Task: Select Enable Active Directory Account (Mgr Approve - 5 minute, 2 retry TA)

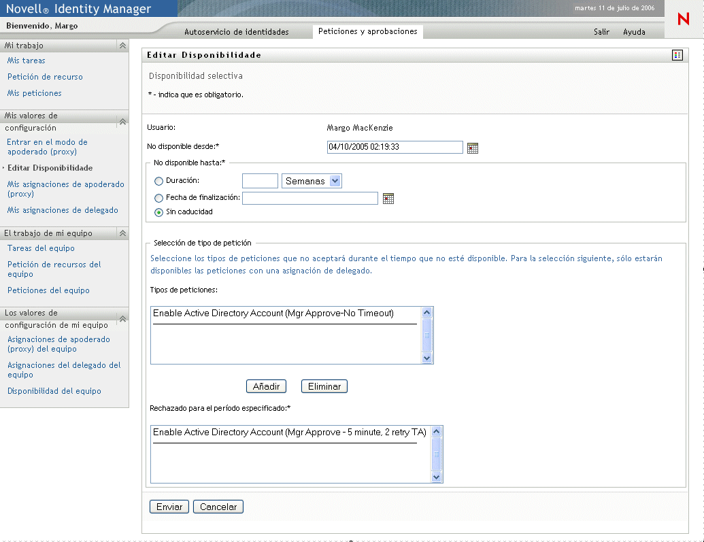Action: [290, 432]
